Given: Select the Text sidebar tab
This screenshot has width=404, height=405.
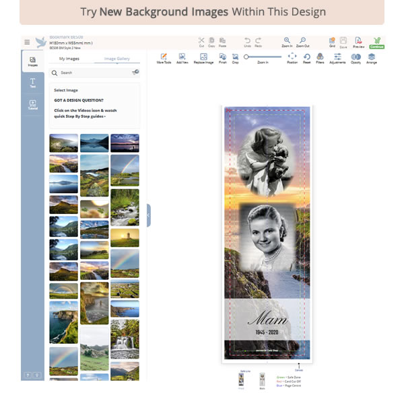Looking at the screenshot, I should tap(32, 83).
